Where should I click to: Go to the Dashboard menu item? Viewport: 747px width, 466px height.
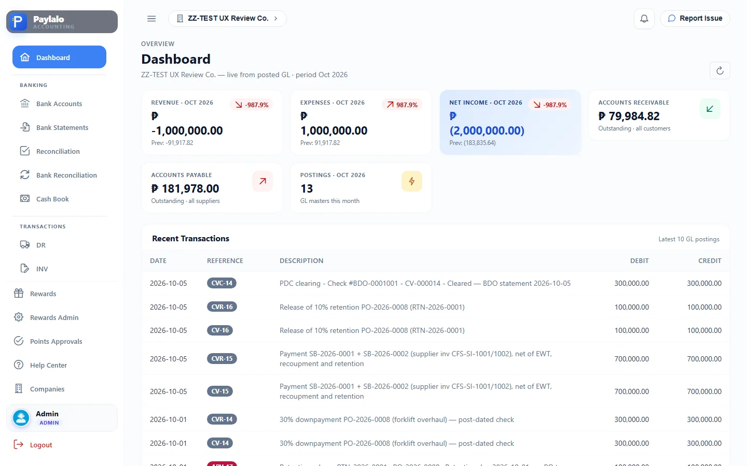click(59, 57)
